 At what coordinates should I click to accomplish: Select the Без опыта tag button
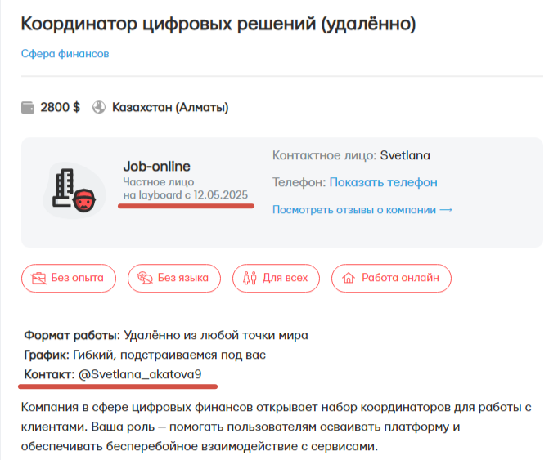(69, 278)
